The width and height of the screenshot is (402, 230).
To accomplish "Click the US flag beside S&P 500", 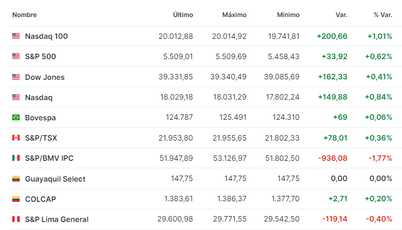I will coord(16,56).
